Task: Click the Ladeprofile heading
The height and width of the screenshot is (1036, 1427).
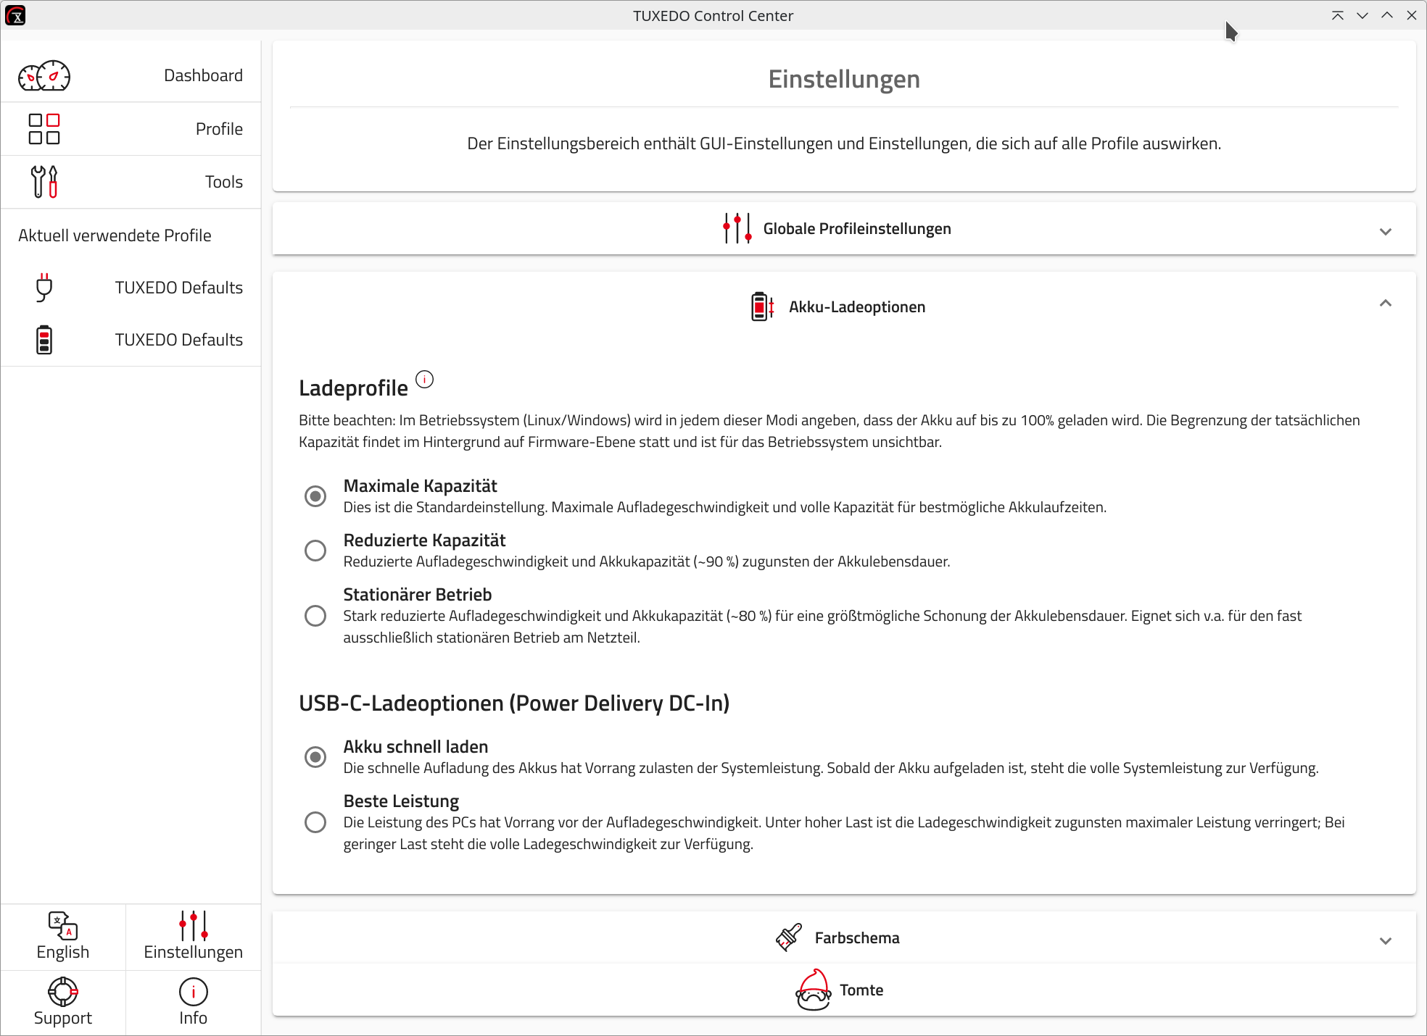Action: 354,388
